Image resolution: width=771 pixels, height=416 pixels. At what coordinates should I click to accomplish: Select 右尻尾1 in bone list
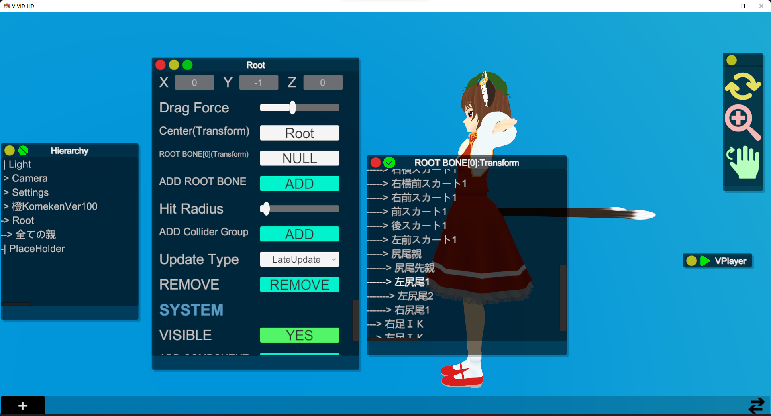(x=412, y=310)
